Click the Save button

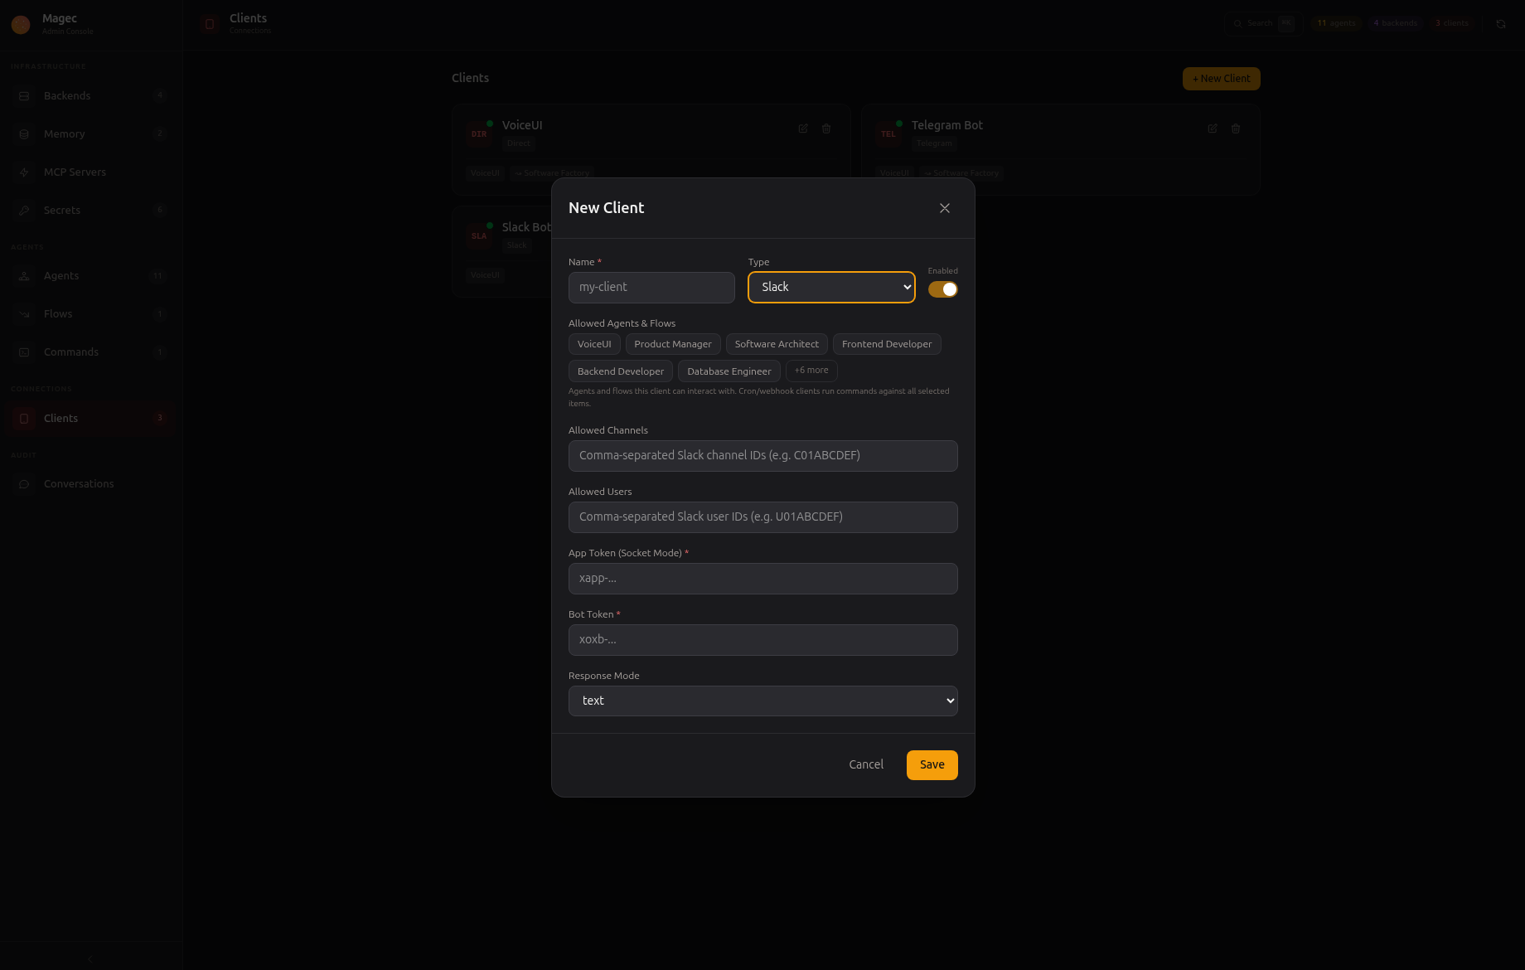click(932, 765)
